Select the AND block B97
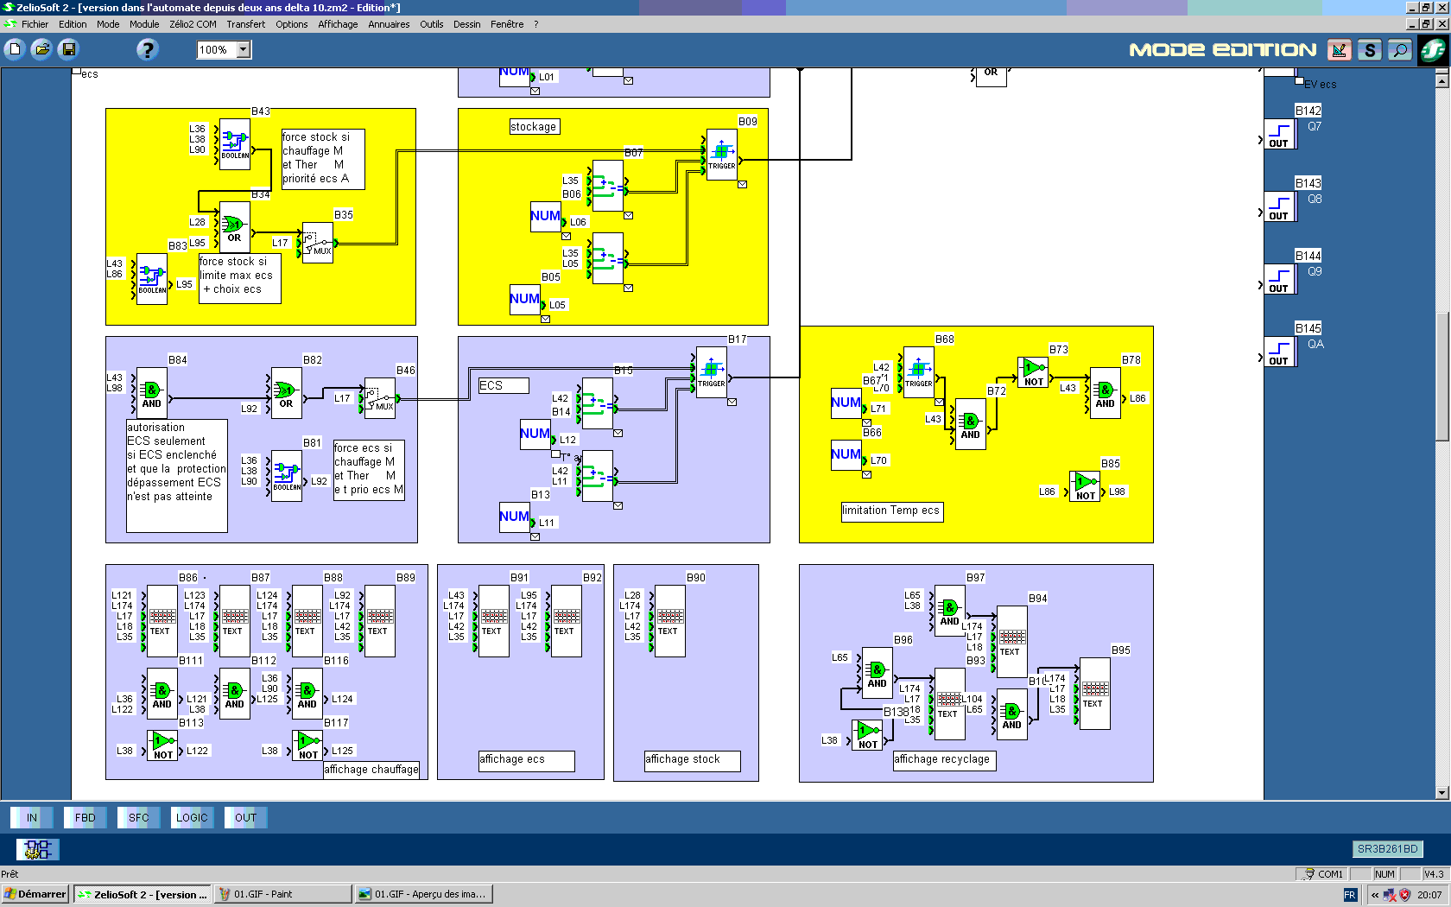 [950, 612]
